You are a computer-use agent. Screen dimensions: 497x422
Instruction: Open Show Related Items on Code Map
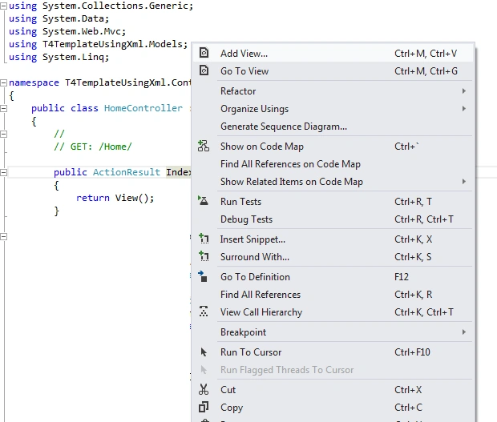pos(333,182)
